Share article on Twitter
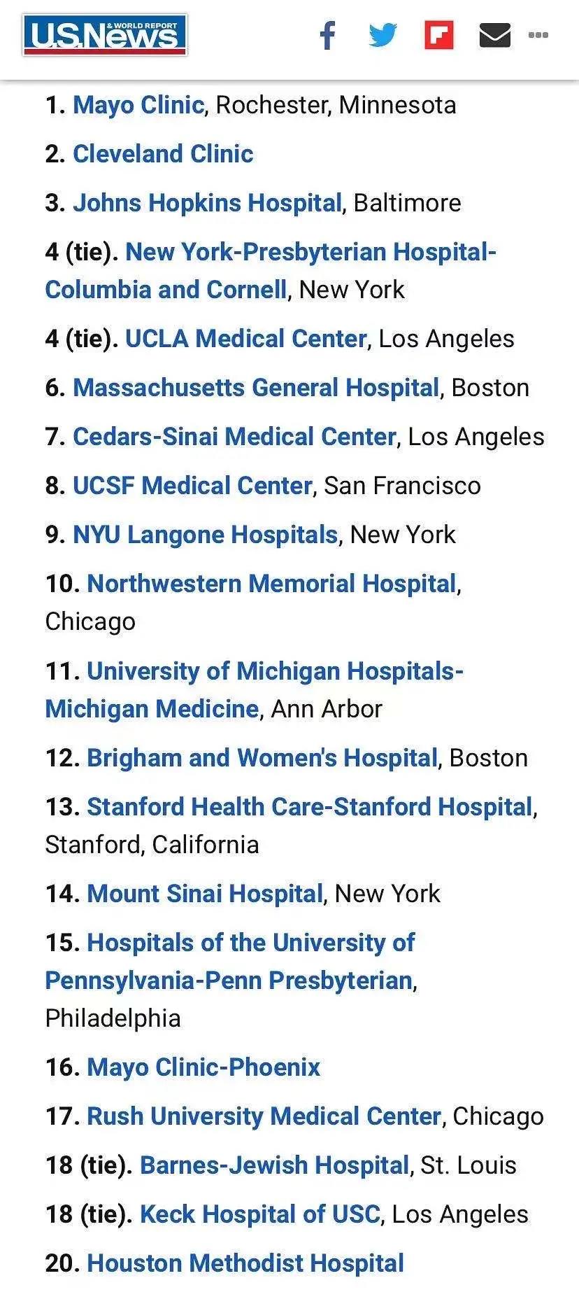The image size is (579, 1292). pos(383,35)
